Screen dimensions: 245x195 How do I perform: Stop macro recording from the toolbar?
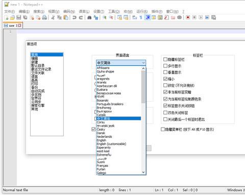(x=194, y=17)
